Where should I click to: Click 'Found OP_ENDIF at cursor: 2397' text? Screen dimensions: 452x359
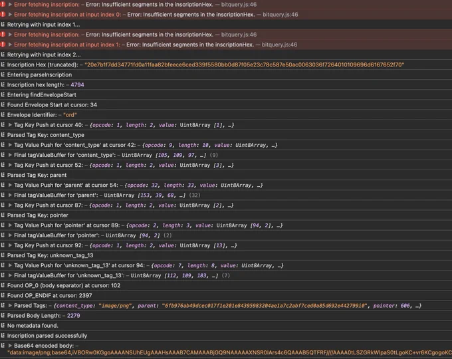coord(50,295)
